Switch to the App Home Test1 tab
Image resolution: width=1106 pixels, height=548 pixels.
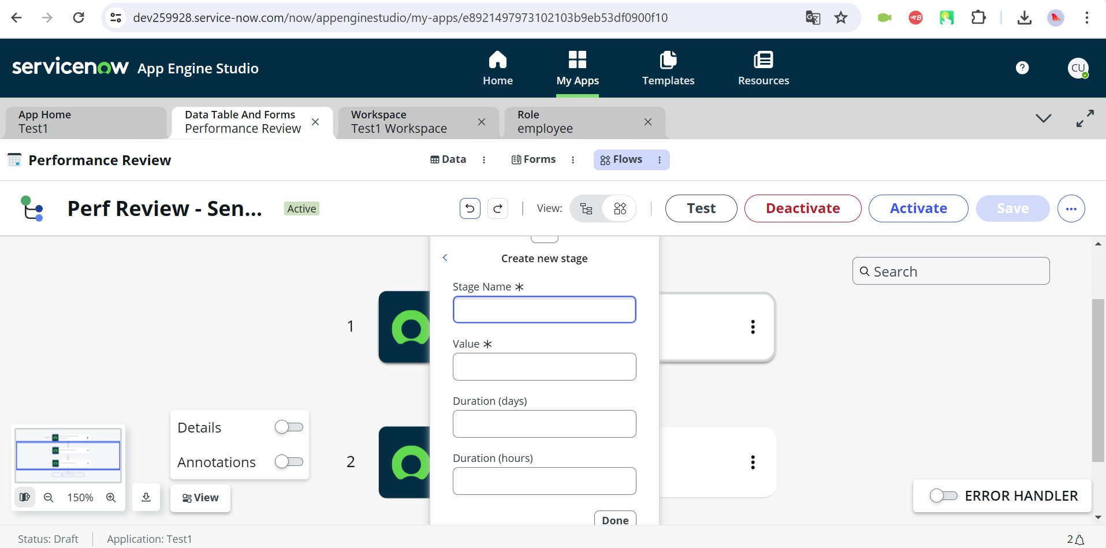tap(85, 122)
